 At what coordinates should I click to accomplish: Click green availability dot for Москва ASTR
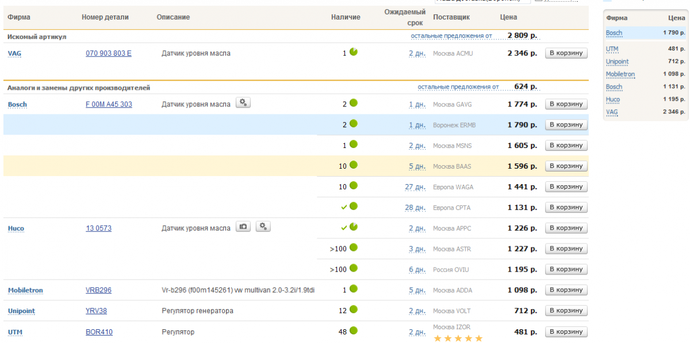pyautogui.click(x=354, y=247)
